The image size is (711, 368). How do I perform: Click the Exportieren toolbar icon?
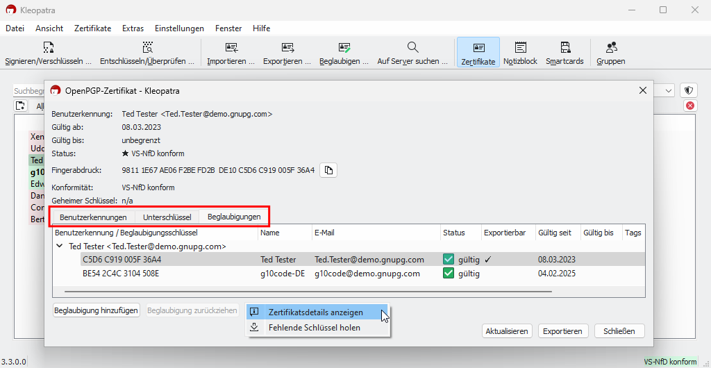click(x=287, y=48)
